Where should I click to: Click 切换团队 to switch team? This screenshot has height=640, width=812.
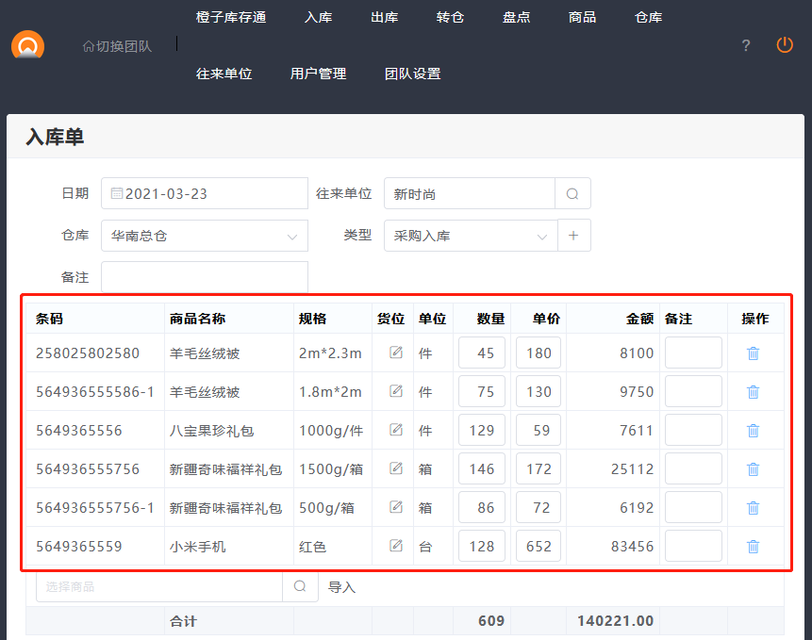[x=117, y=45]
